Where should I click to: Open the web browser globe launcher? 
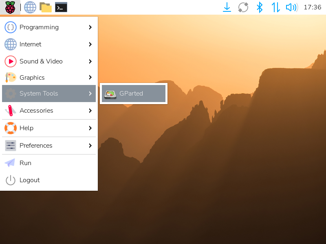coord(30,7)
